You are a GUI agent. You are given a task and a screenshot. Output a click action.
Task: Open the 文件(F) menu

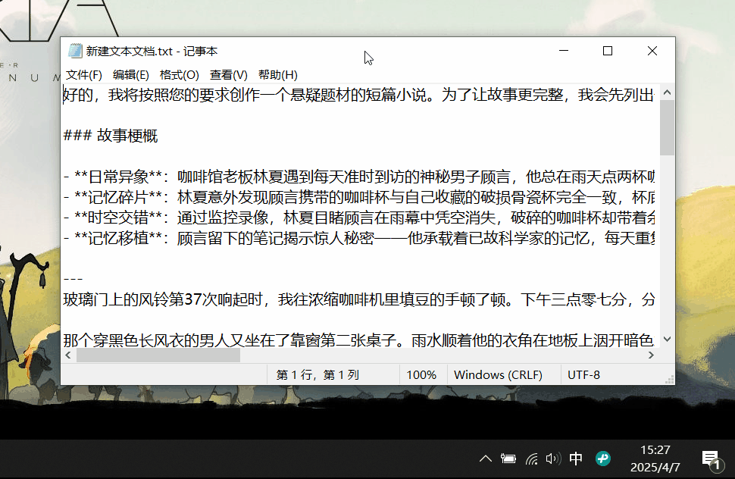pos(83,74)
